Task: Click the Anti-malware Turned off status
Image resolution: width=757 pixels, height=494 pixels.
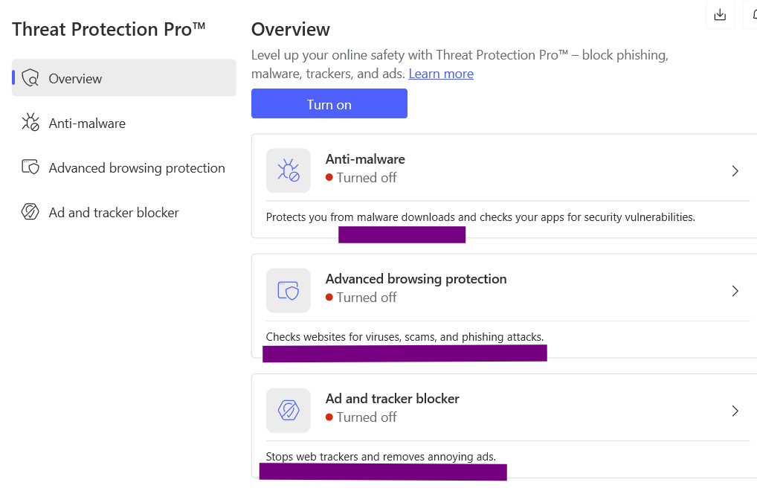Action: pos(366,178)
